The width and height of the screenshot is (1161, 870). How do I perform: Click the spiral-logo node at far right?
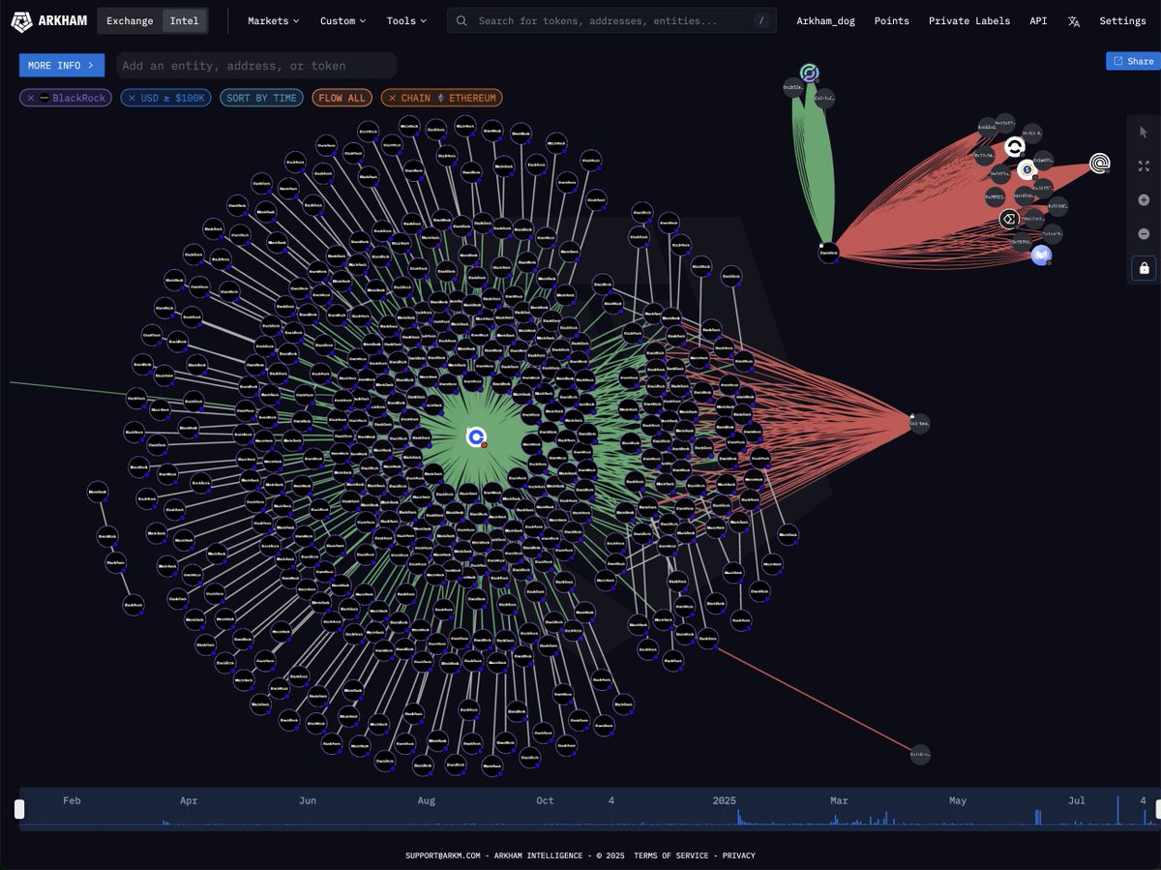pos(1100,164)
